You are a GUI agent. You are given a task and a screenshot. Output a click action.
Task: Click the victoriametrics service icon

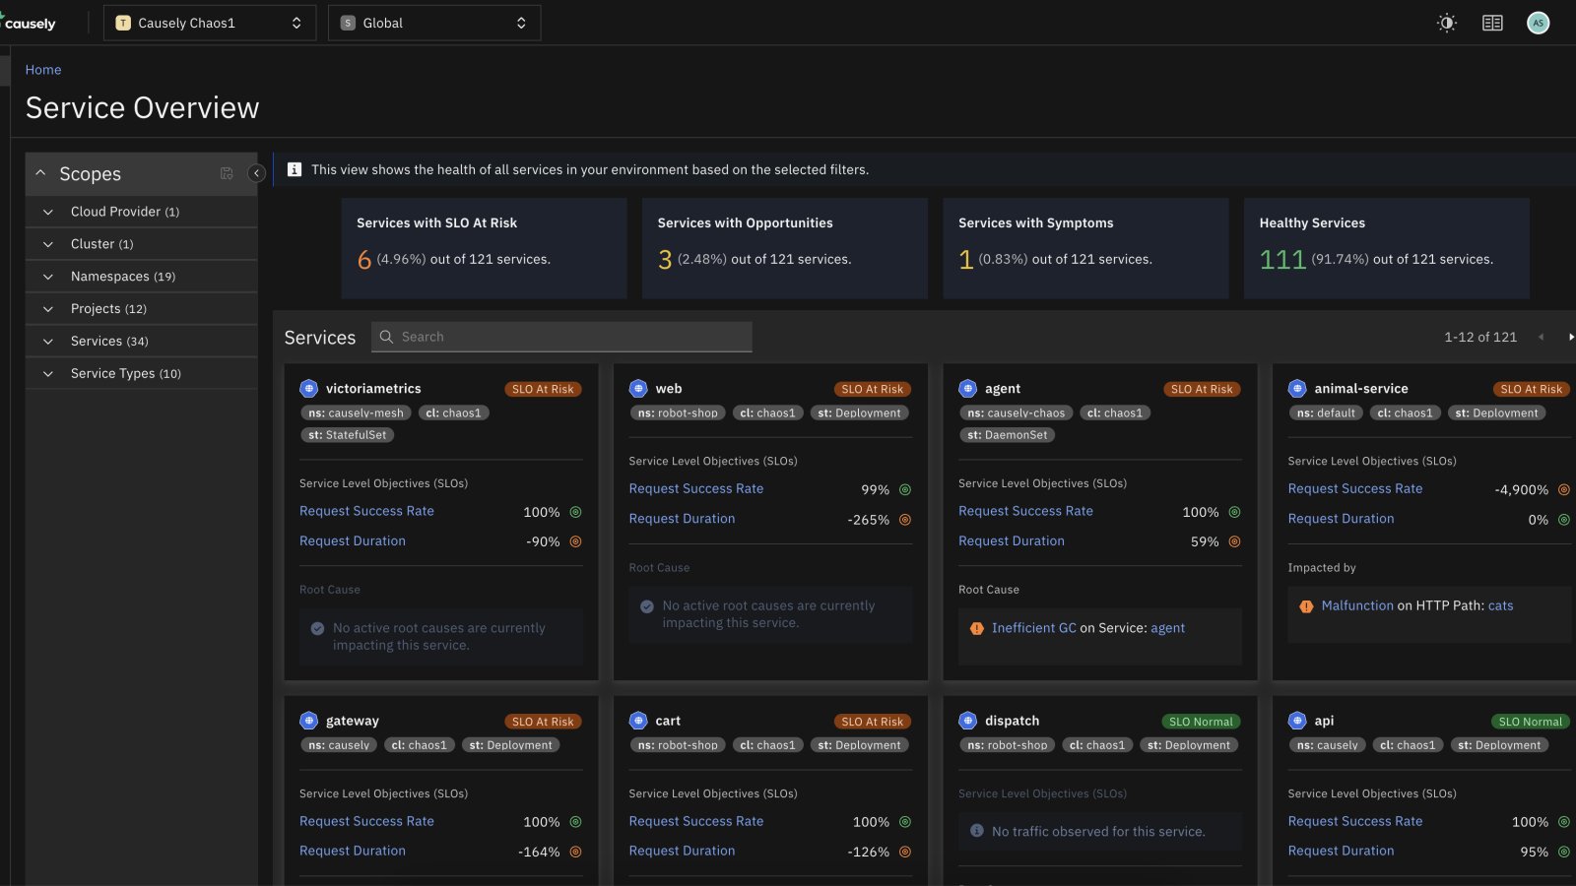point(310,388)
